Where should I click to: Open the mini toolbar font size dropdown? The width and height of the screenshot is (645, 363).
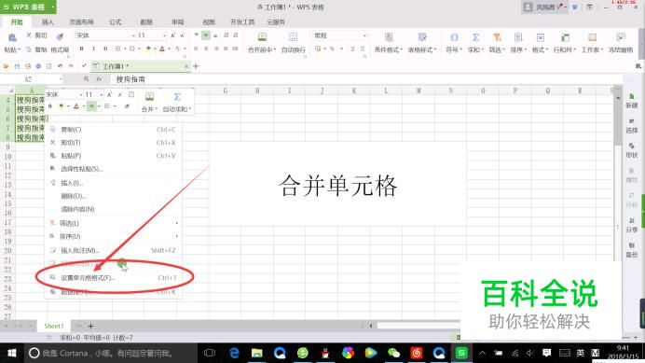coord(102,95)
